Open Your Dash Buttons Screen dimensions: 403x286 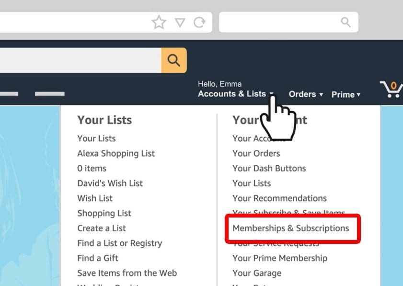pos(269,168)
